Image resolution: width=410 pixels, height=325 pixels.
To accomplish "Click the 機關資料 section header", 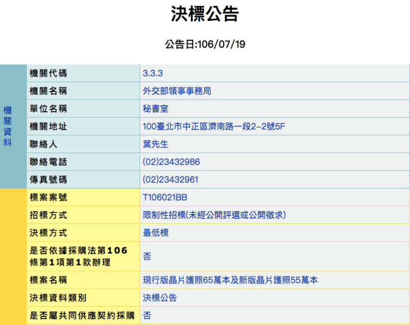I will click(x=7, y=126).
